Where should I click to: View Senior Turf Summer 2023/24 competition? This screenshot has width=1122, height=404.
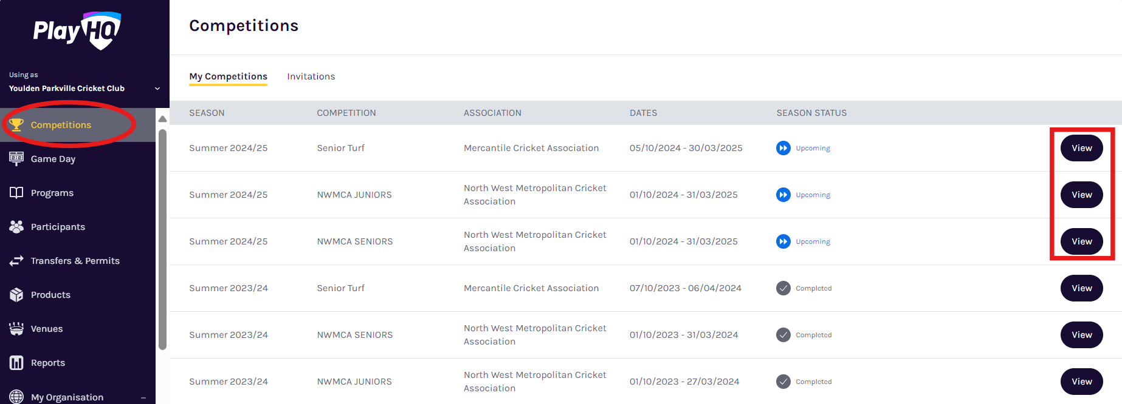tap(1081, 288)
